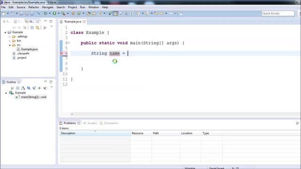Toggle Mark Occurrences highlighted toolbar icon
Image resolution: width=301 pixels, height=169 pixels.
(x=116, y=14)
